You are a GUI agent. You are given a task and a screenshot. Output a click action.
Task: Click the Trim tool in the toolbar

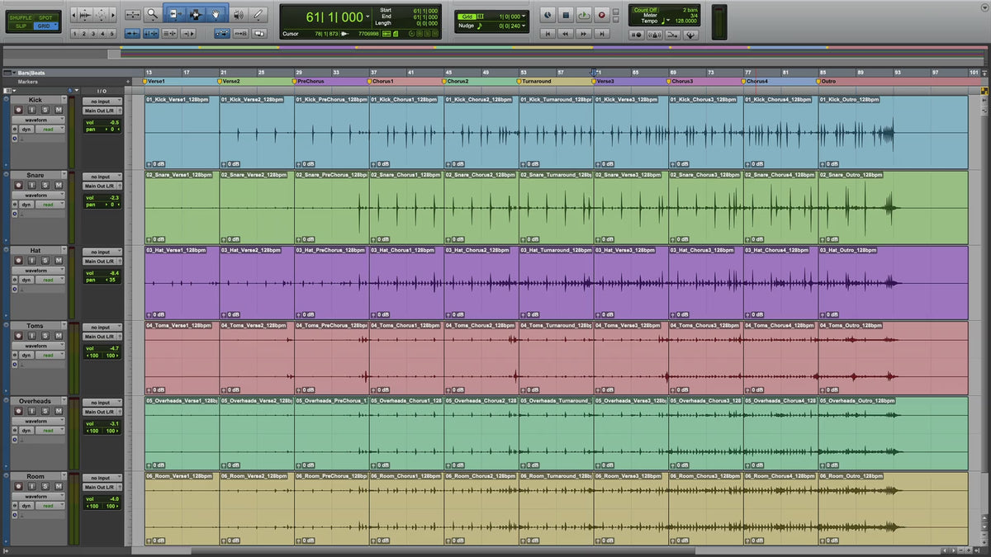pos(174,14)
